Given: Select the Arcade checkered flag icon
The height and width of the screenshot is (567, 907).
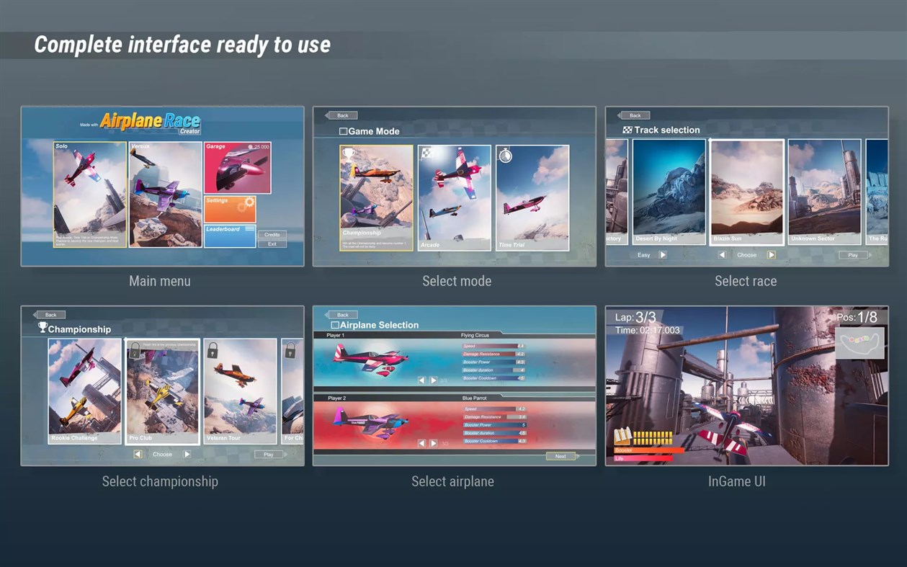Looking at the screenshot, I should coord(426,153).
